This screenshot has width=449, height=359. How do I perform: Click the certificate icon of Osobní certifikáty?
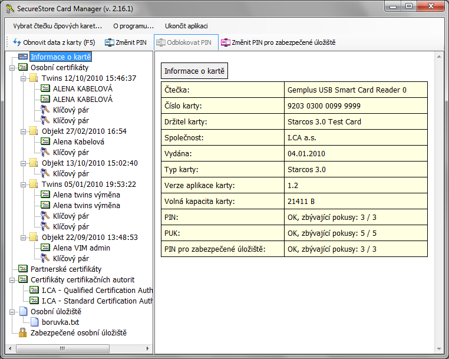23,67
